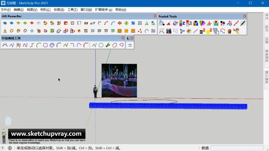The width and height of the screenshot is (269, 151).
Task: Click the yellow face icon in JHS PowerBar
Action: pos(18,23)
